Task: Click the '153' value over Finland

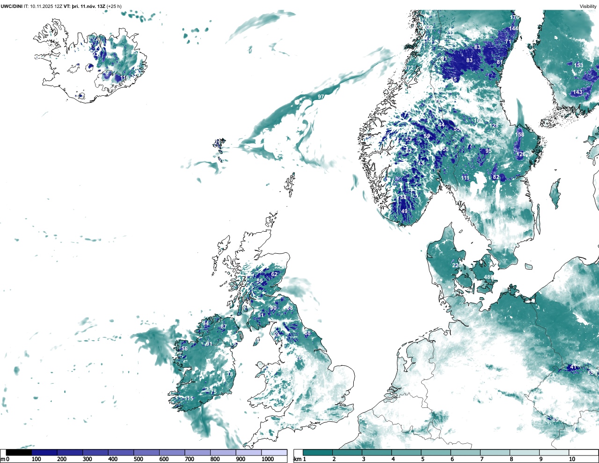Action: click(x=579, y=65)
